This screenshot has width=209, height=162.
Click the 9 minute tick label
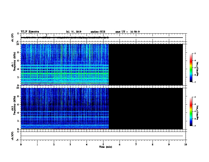point(169,144)
